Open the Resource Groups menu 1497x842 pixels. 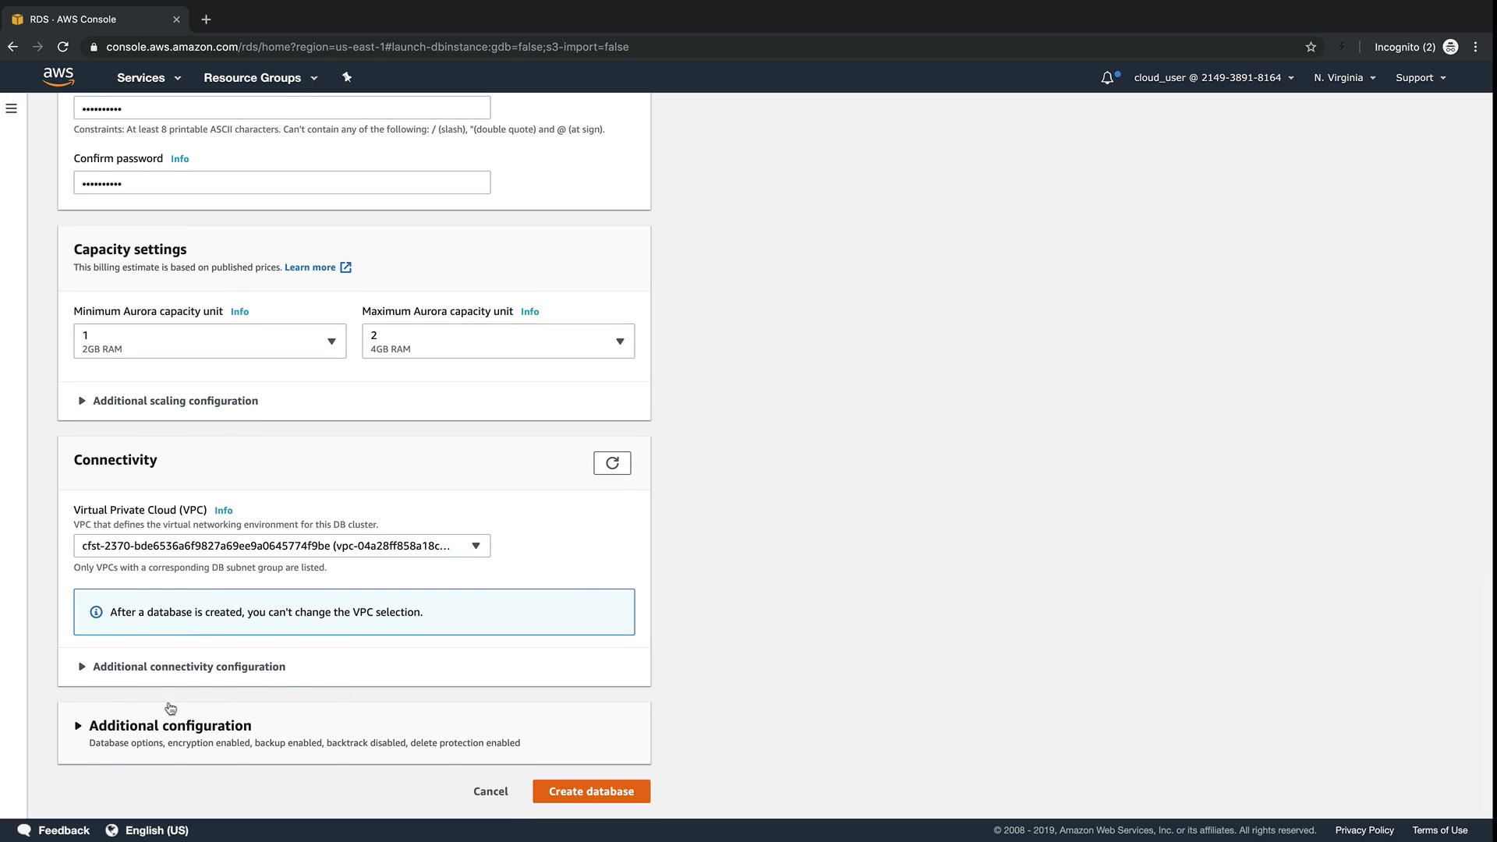point(260,78)
